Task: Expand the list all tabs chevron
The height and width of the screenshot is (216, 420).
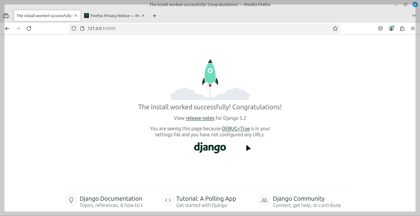Action: click(x=414, y=16)
